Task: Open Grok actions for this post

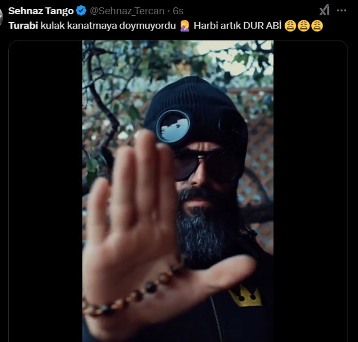Action: 324,10
